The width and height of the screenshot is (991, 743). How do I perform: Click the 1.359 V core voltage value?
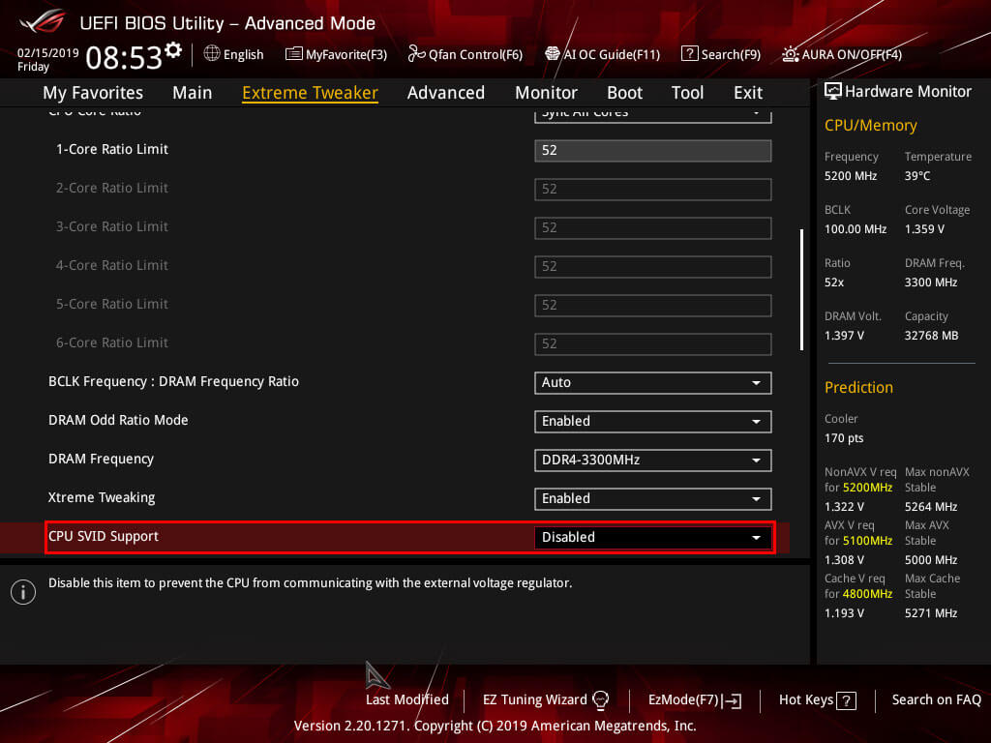924,229
